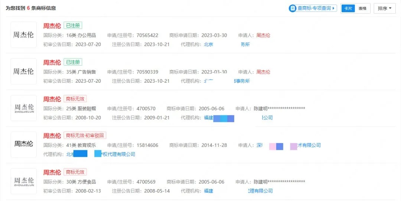Open the ZHOUJIELUN logo for 25类 服装鞋帽

coord(23,108)
